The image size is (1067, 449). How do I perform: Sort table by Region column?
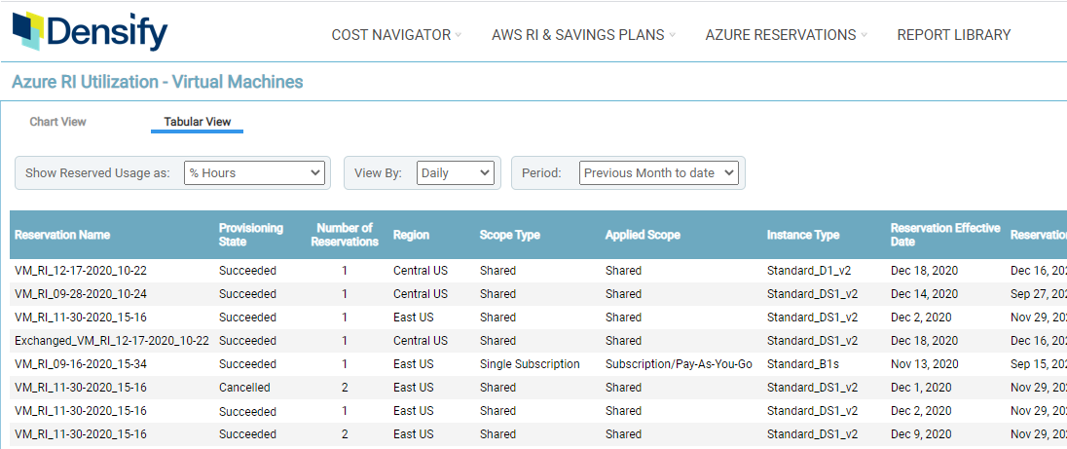(x=411, y=235)
